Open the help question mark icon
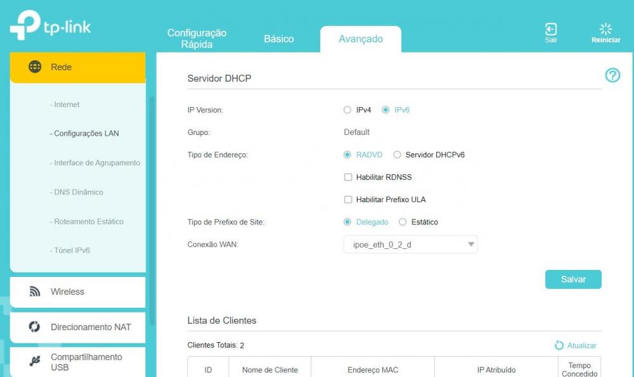This screenshot has height=377, width=634. pyautogui.click(x=612, y=76)
